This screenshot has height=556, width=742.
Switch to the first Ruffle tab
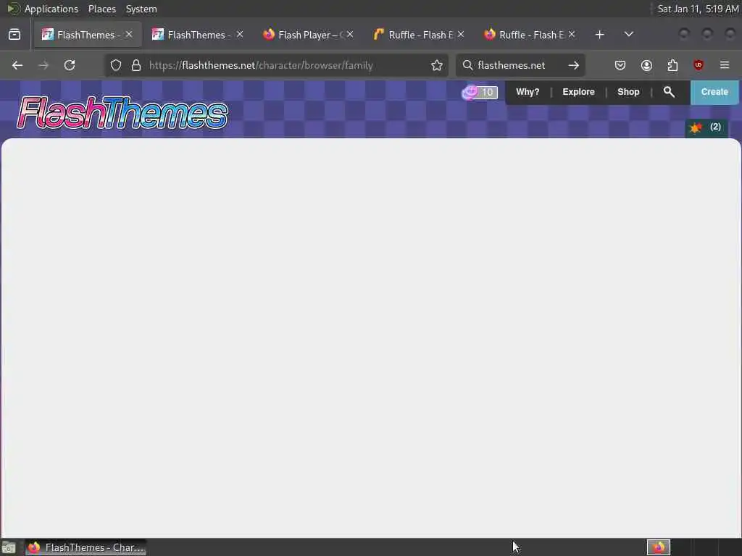pyautogui.click(x=420, y=35)
